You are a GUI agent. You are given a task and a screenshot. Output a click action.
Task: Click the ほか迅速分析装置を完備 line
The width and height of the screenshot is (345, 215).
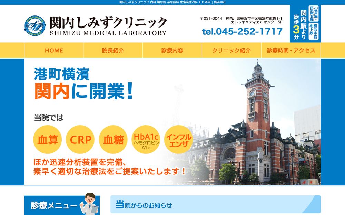point(80,162)
